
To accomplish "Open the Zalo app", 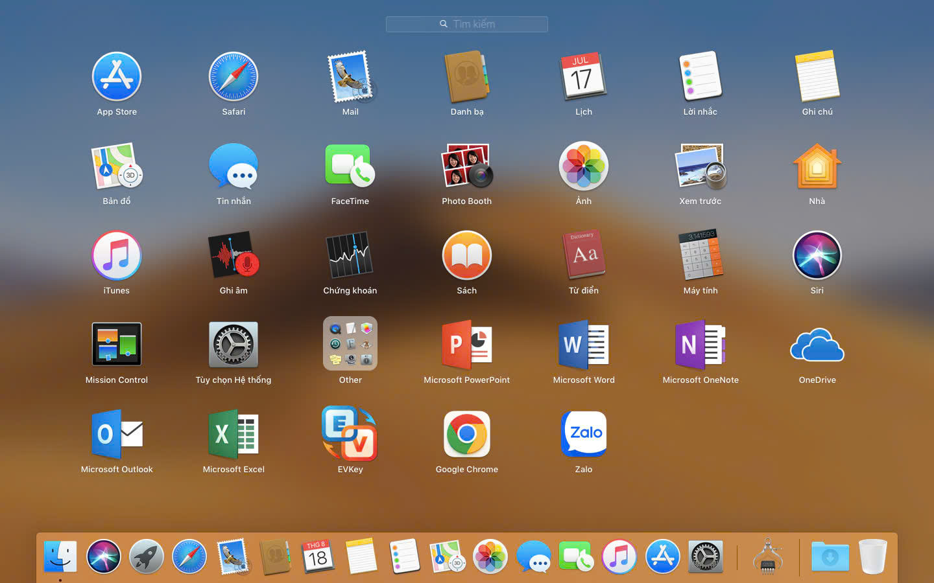I will pyautogui.click(x=583, y=433).
